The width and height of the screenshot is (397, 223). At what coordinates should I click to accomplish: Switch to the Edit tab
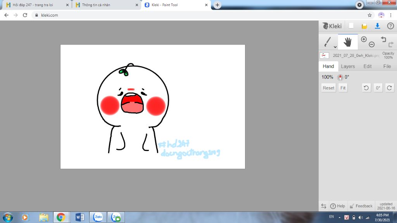coord(368,66)
